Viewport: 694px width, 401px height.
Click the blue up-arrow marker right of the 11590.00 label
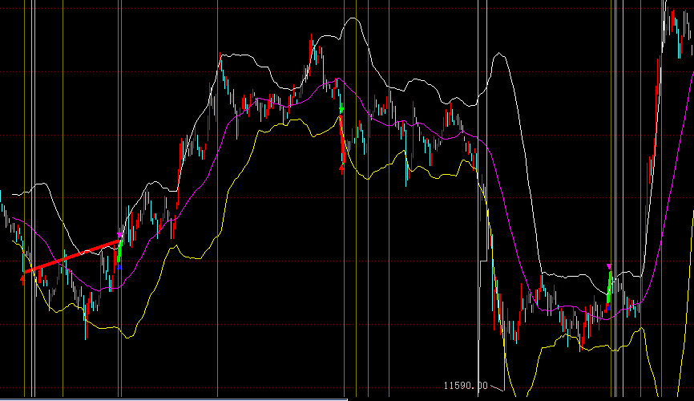(x=608, y=307)
